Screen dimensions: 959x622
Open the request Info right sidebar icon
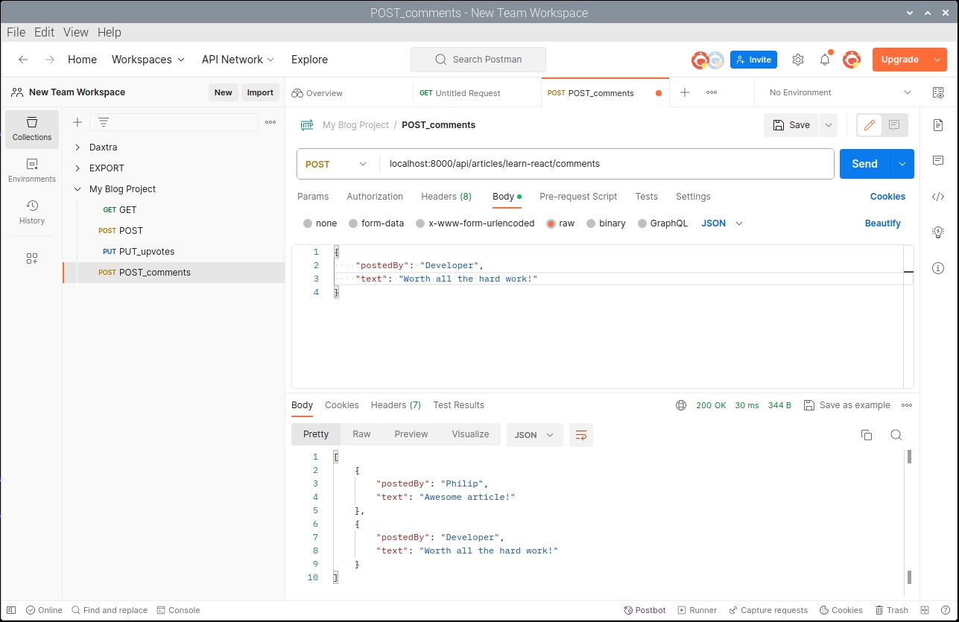[938, 268]
